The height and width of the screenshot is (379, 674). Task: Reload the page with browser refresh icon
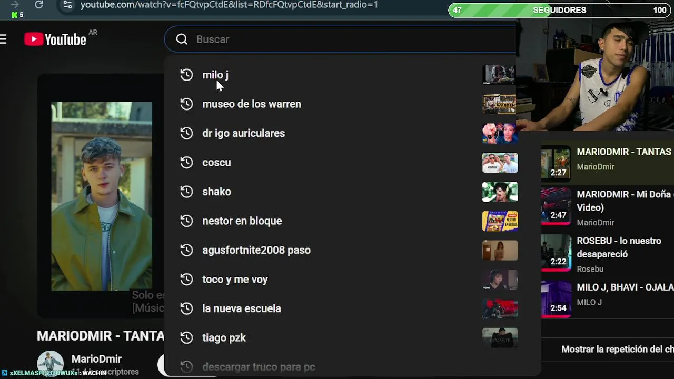pyautogui.click(x=39, y=5)
